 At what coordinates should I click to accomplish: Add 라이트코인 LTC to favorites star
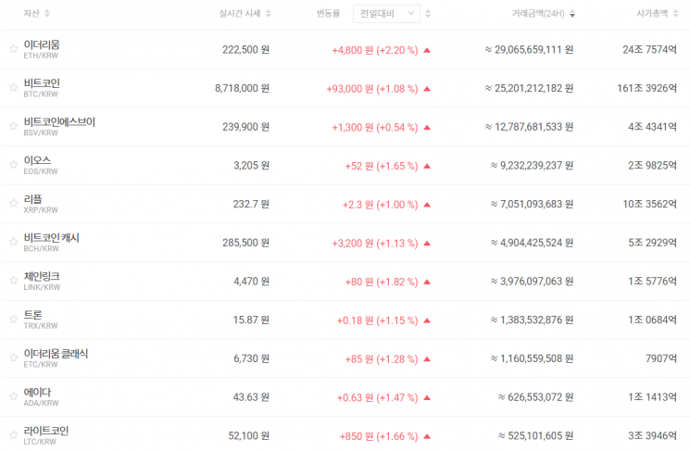[x=14, y=434]
